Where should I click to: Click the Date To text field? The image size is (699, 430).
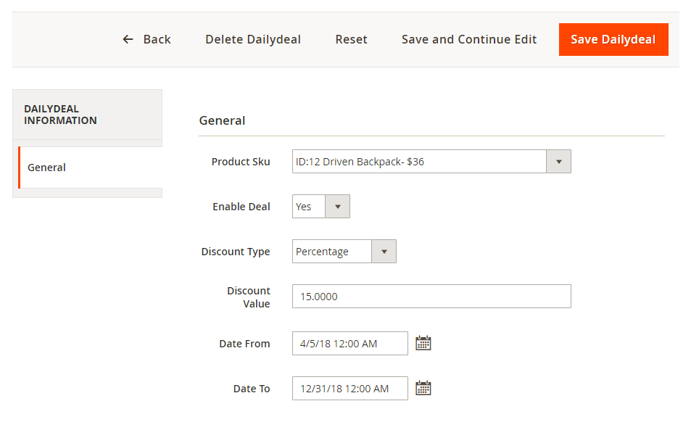[350, 388]
